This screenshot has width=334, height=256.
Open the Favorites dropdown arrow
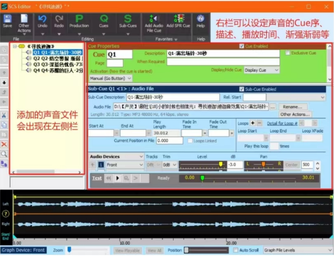click(176, 39)
